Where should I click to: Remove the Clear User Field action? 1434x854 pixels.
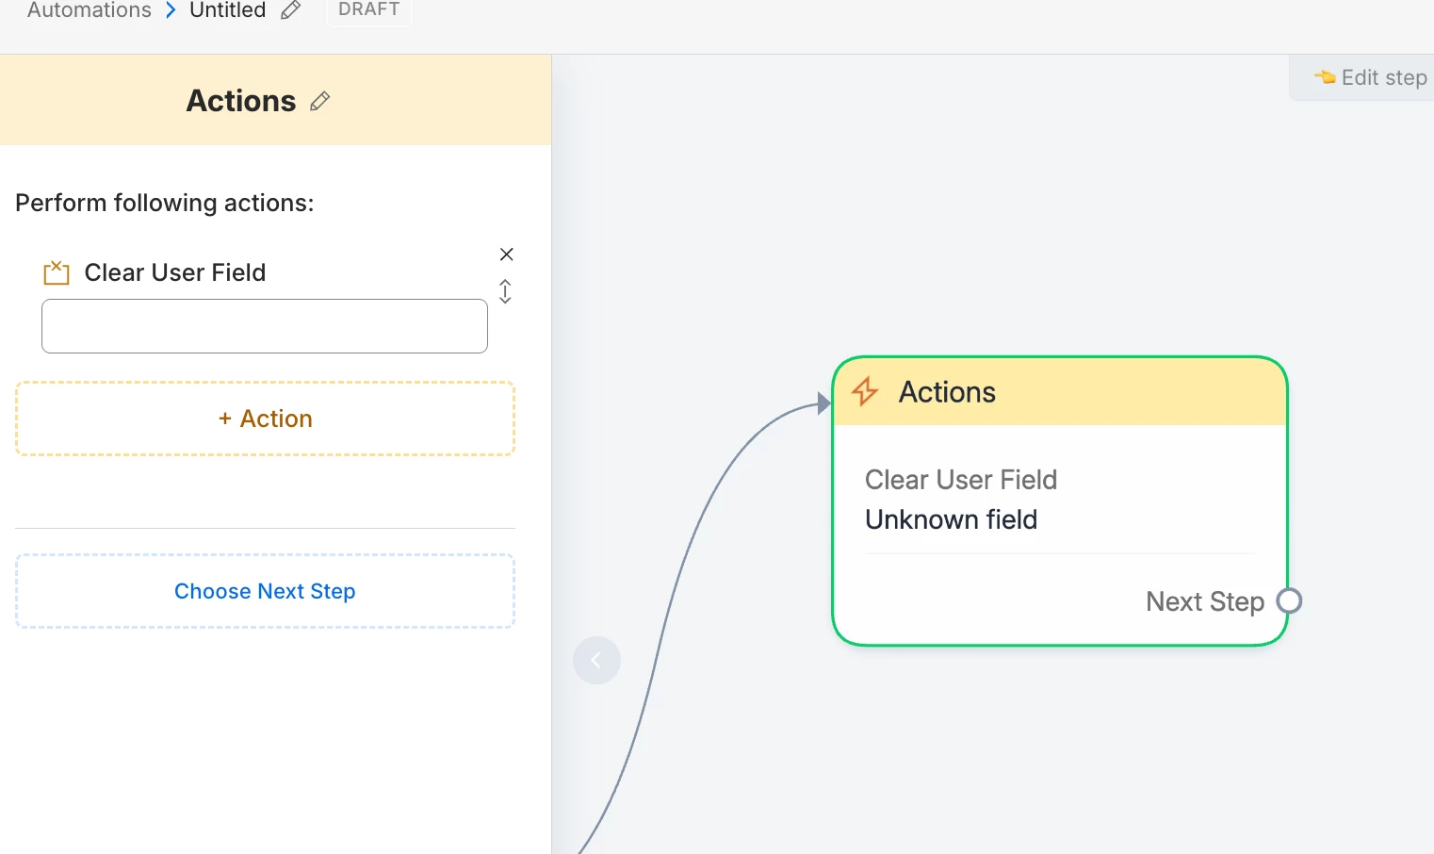tap(506, 255)
